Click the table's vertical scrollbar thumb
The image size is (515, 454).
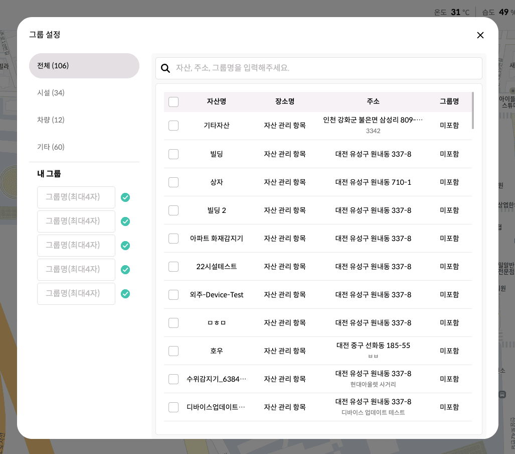coord(473,110)
